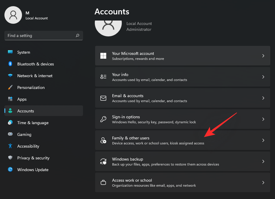The height and width of the screenshot is (199, 275).
Task: Open Family & other users chevron
Action: coord(263,140)
